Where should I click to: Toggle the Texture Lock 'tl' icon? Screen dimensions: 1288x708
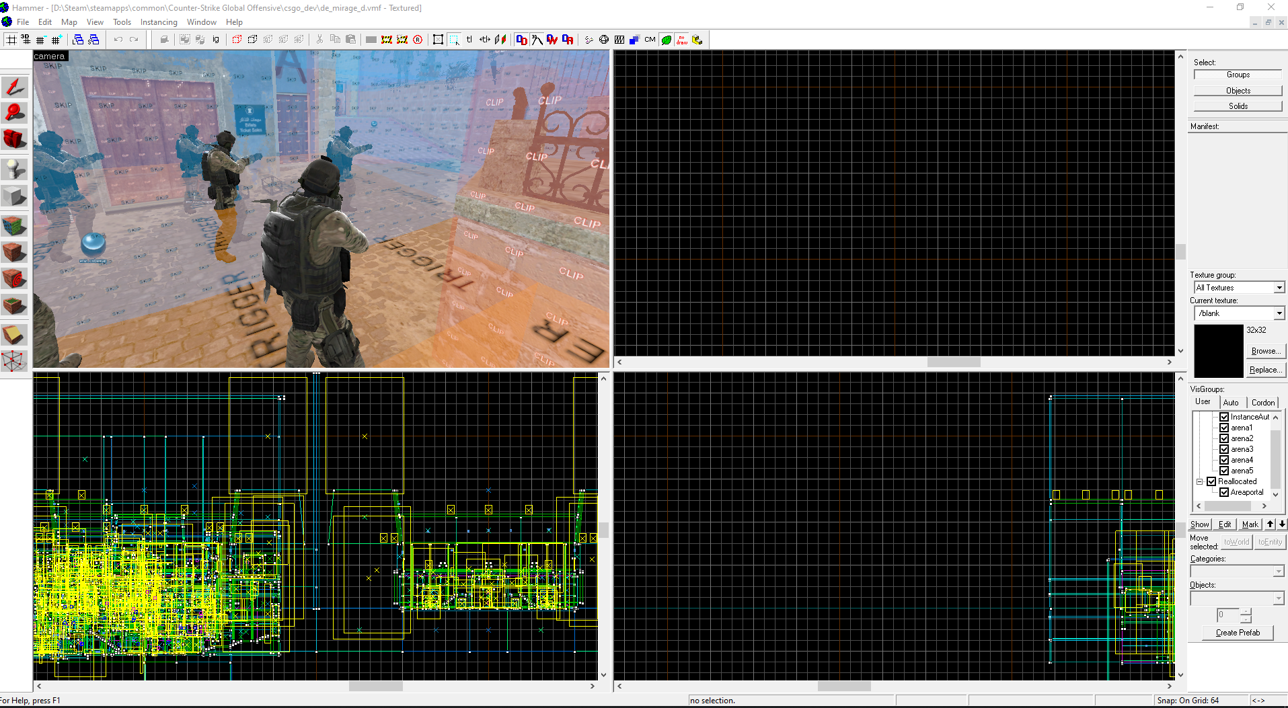click(x=469, y=40)
